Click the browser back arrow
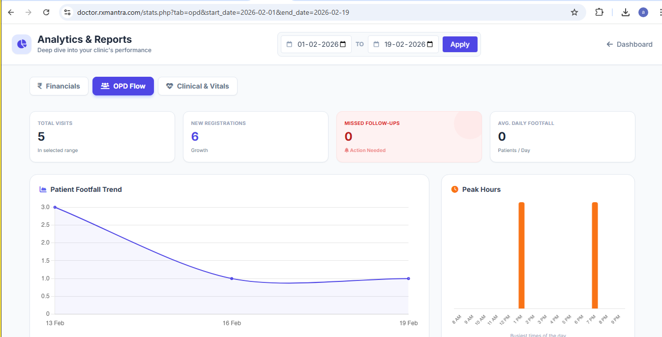Viewport: 662px width, 337px height. pyautogui.click(x=11, y=12)
